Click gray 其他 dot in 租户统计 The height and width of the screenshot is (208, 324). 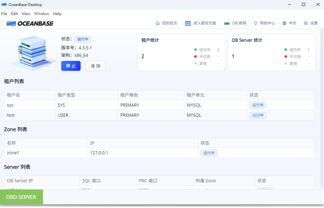point(195,63)
